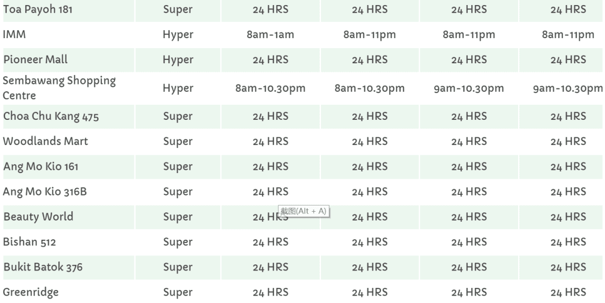Image resolution: width=605 pixels, height=303 pixels.
Task: Select the Hyper type cell for Pioneer Mall
Action: coord(178,60)
